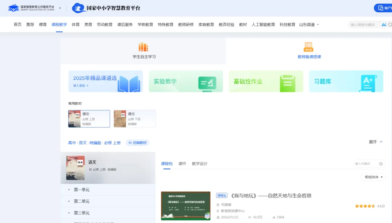
Task: Switch to the 课件 tab
Action: (182, 164)
